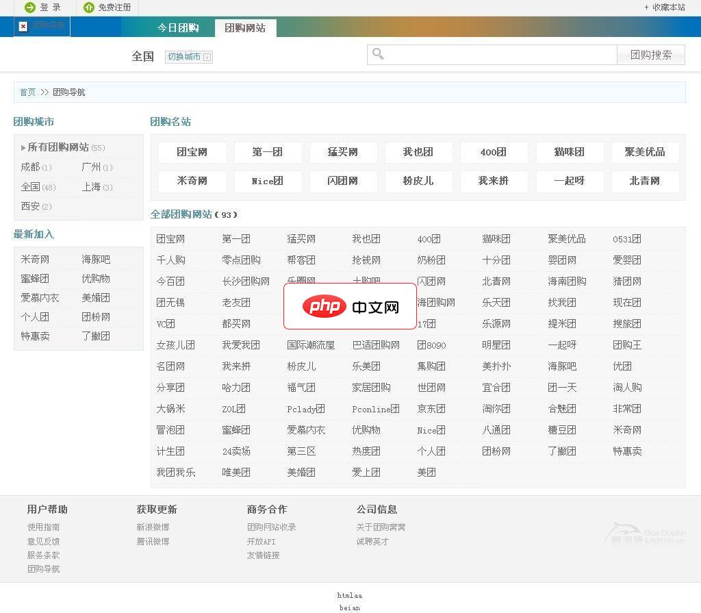Viewport: 701px width, 613px height.
Task: Expand the 所有团购网站 (55) list
Action: pyautogui.click(x=58, y=147)
